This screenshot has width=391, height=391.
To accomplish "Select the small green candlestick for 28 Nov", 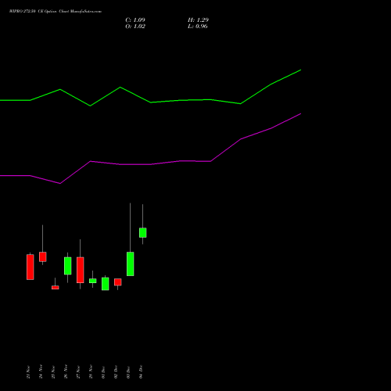I will pos(93,281).
